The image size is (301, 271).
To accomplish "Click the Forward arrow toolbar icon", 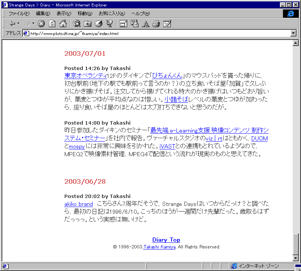I will (x=27, y=24).
